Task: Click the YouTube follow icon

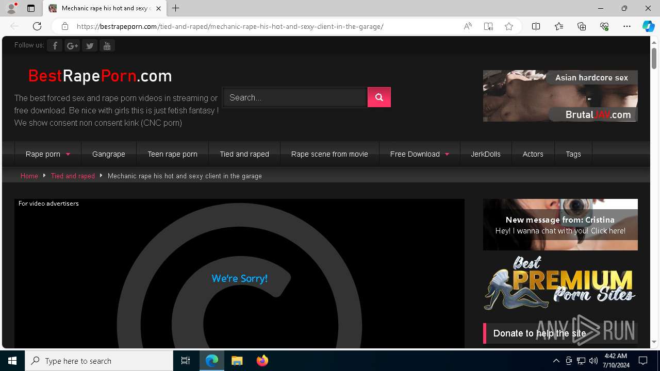Action: click(x=107, y=46)
